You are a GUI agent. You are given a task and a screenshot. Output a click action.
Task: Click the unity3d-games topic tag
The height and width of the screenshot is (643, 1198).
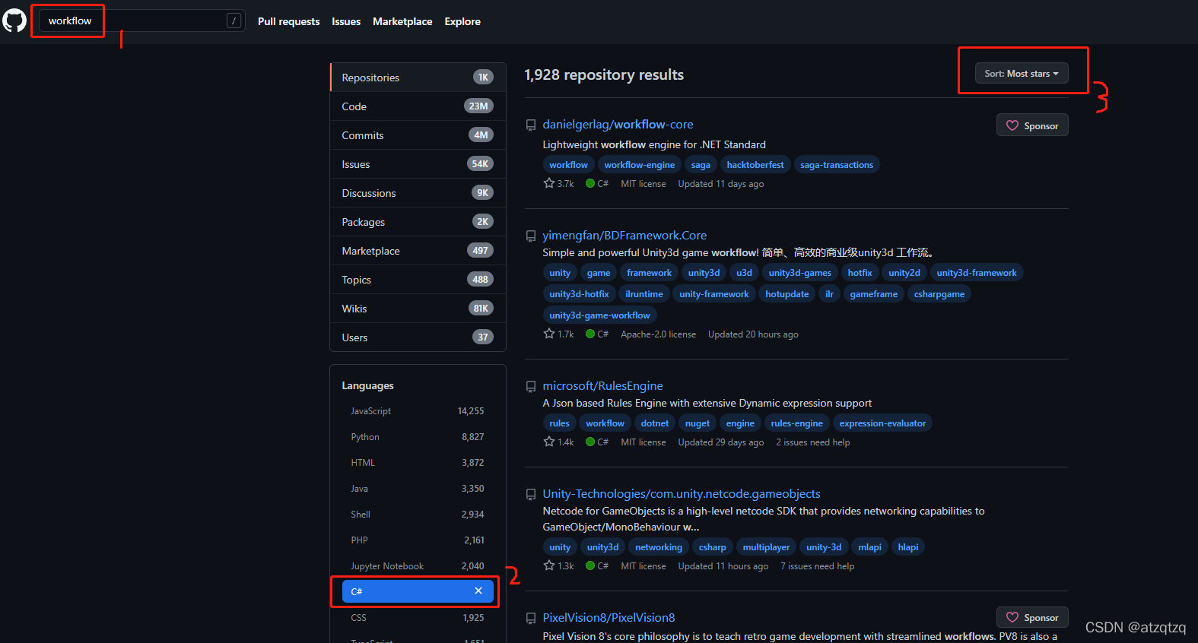pyautogui.click(x=799, y=273)
